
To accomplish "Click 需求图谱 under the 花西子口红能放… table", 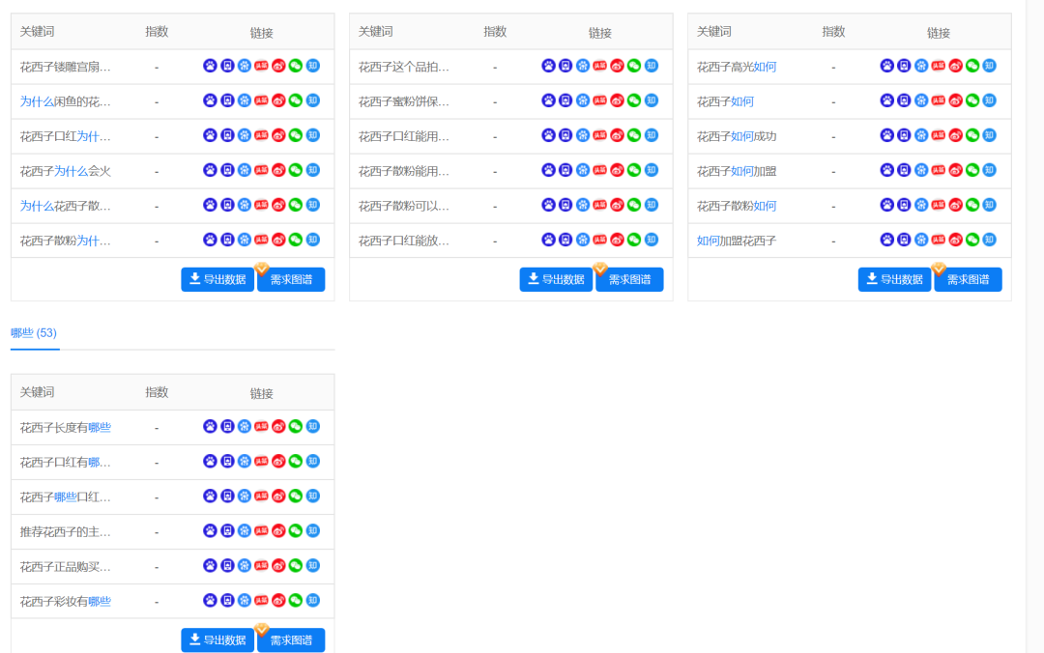I will tap(629, 279).
